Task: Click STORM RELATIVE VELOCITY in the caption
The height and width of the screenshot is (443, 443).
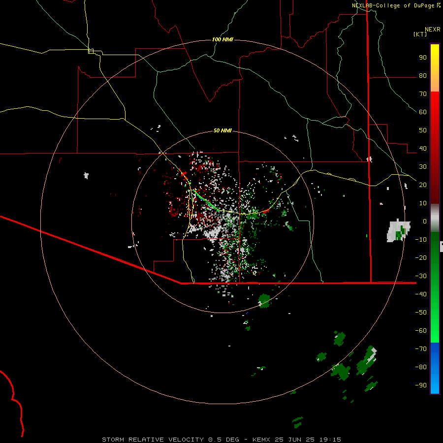Action: [x=153, y=440]
